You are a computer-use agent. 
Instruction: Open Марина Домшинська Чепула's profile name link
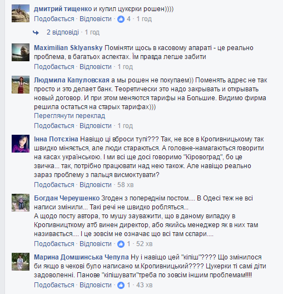point(81,257)
